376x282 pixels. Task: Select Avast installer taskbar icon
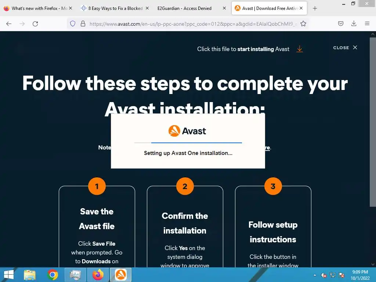[x=121, y=275]
